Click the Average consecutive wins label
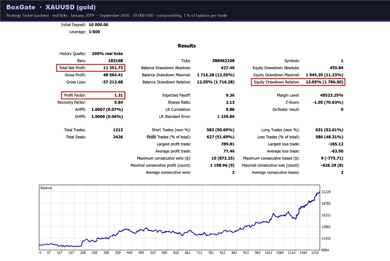390x261 pixels. (x=168, y=173)
